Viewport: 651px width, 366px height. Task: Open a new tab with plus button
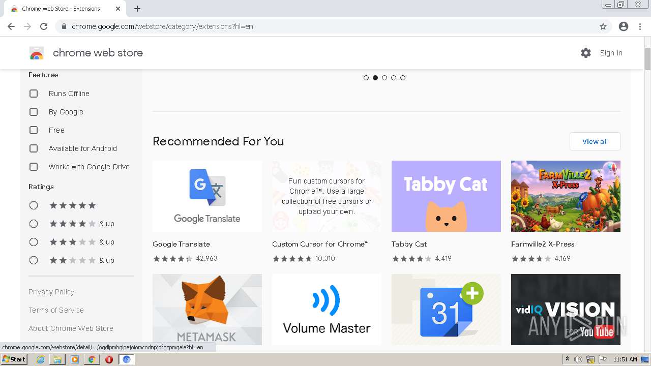[x=137, y=9]
